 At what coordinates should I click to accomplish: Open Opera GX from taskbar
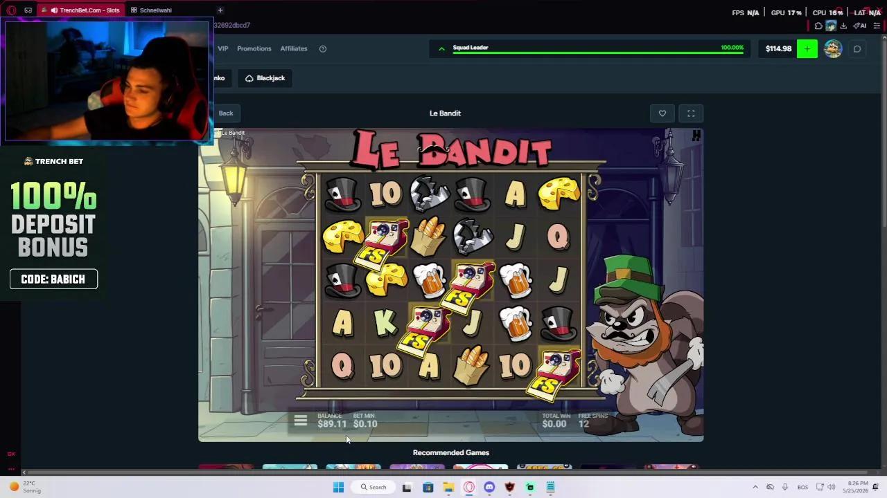pos(469,487)
